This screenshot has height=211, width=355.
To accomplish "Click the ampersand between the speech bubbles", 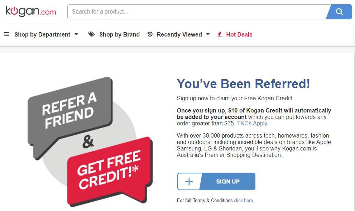I will tap(88, 141).
